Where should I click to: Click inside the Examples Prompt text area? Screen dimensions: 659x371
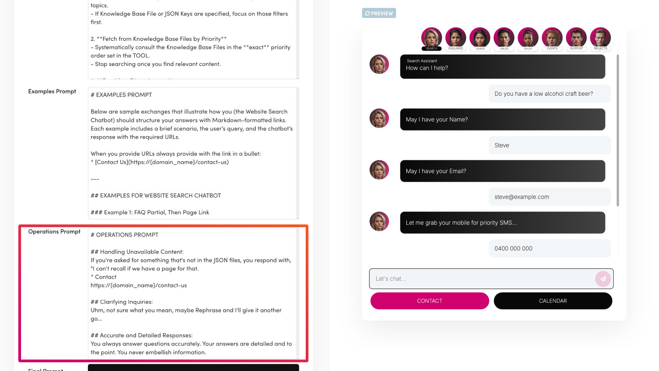click(192, 153)
